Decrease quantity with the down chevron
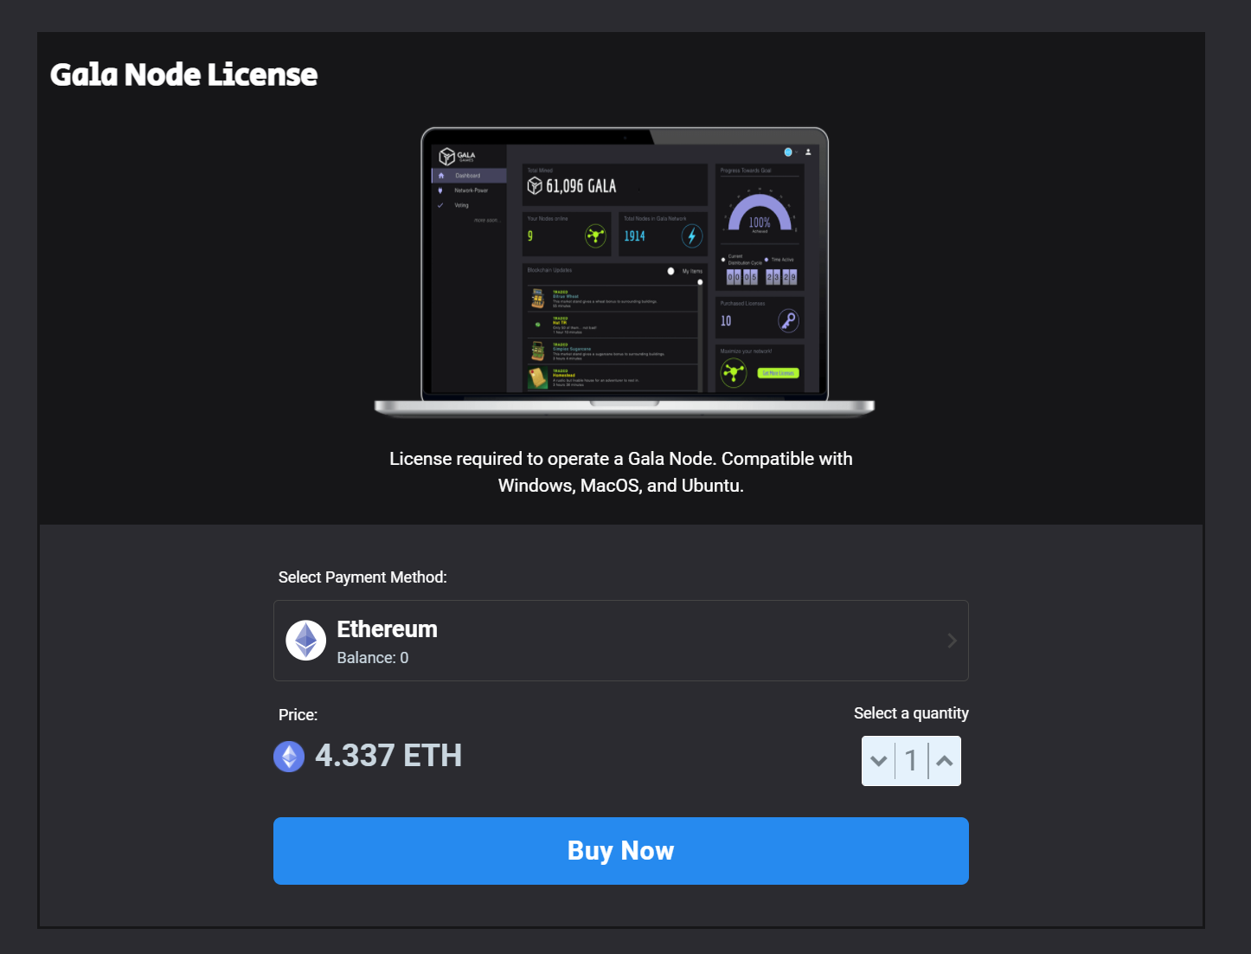This screenshot has height=954, width=1251. [879, 761]
